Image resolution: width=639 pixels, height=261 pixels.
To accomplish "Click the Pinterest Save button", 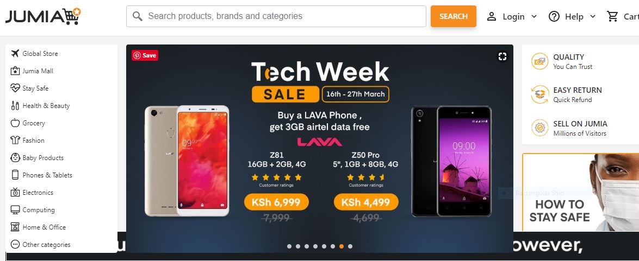I will 145,55.
